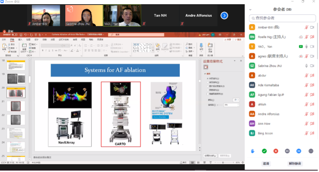Click the Notes button in status bar
Viewport: 319px width, 172px height.
point(183,162)
